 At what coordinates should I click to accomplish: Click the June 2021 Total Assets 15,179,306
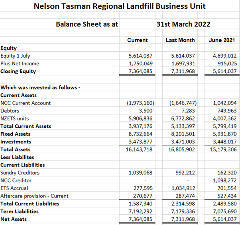[223, 149]
